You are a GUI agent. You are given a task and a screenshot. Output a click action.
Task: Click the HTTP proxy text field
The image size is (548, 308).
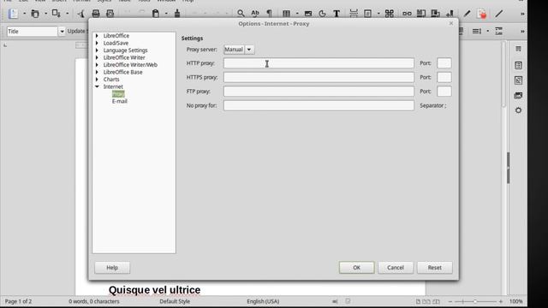tap(319, 63)
